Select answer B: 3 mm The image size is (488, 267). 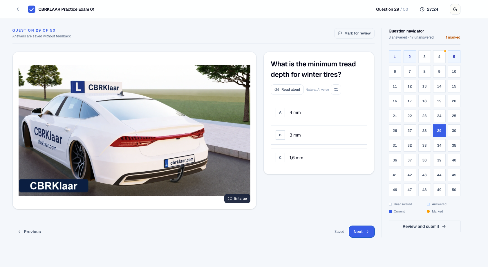319,135
